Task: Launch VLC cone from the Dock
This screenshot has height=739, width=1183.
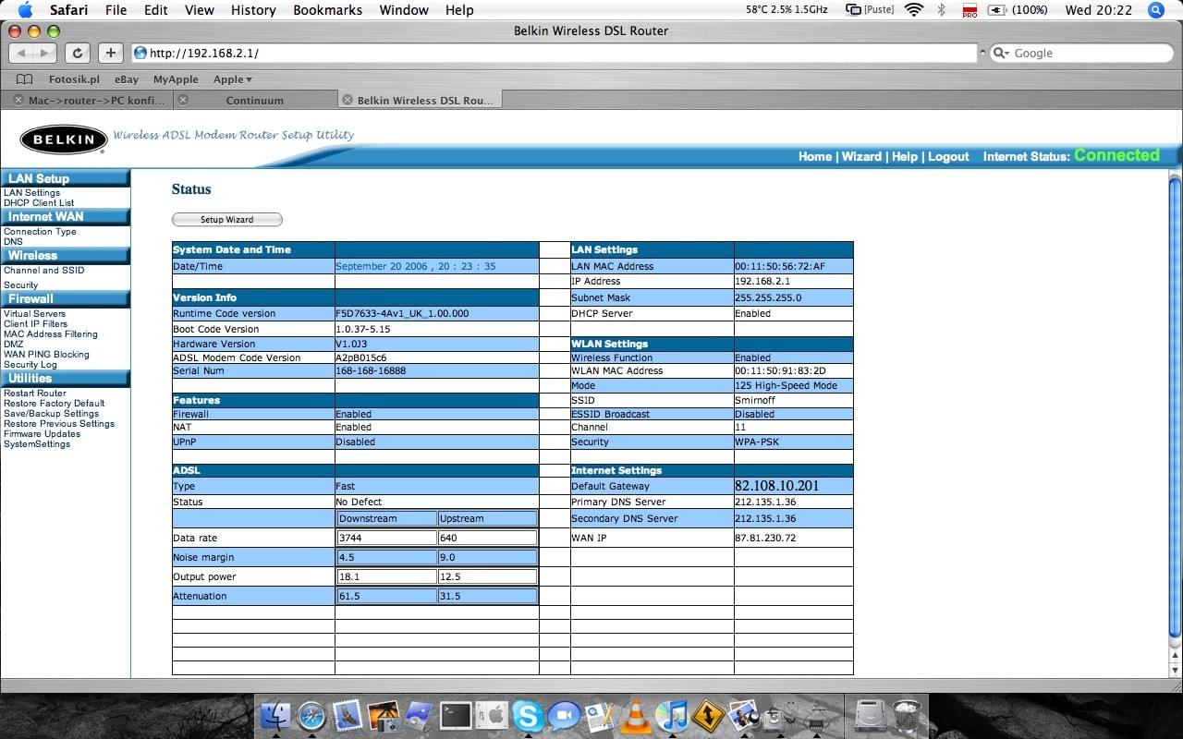Action: coord(635,715)
